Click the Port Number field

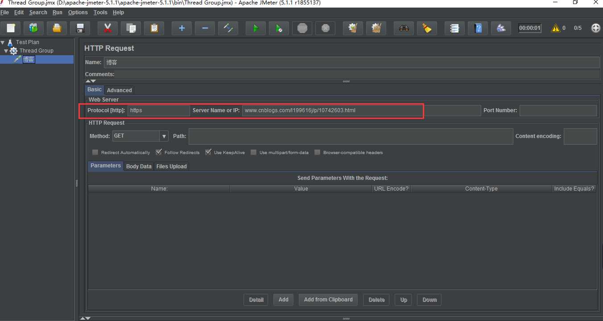558,110
